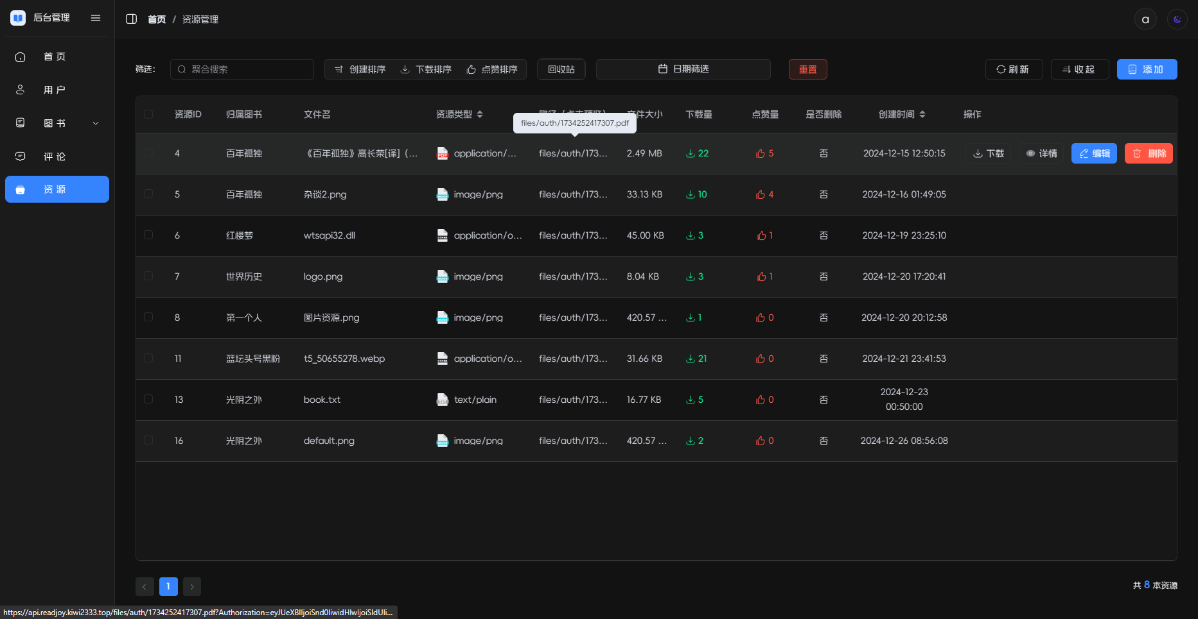Click the 2024-12-26 08:56:08 cell

[904, 441]
